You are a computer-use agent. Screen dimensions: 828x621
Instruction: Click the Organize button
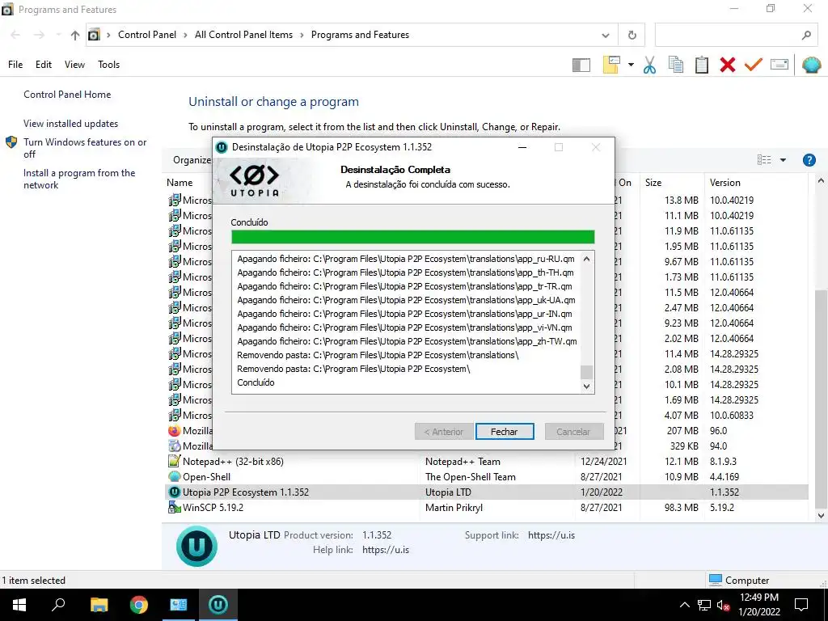point(192,160)
